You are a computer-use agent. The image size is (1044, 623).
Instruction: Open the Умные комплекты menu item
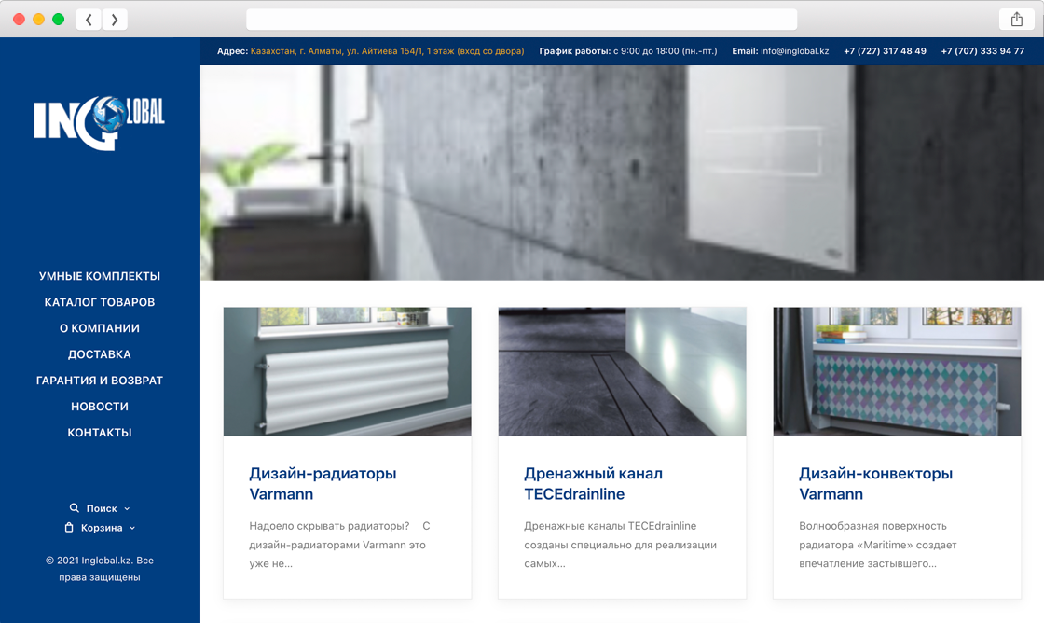click(100, 276)
